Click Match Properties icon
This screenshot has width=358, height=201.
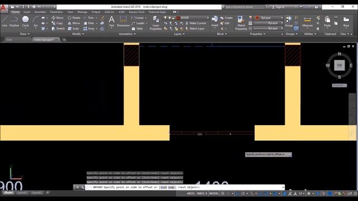241,23
